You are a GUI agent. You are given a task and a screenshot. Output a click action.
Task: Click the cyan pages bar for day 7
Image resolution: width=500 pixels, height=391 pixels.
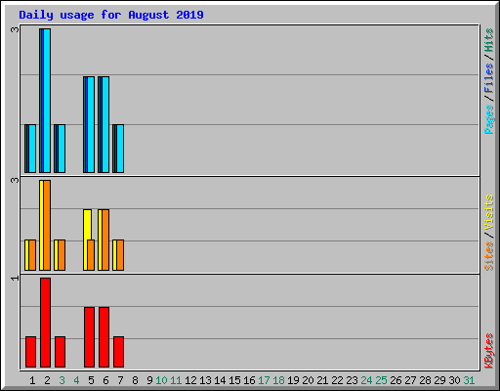tap(120, 149)
